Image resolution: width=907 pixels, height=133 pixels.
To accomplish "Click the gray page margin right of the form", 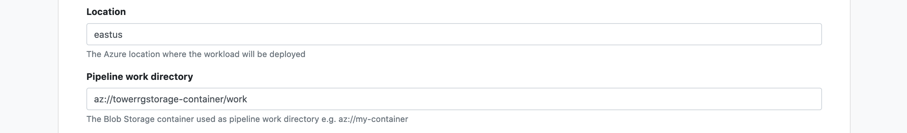I will coord(879,66).
